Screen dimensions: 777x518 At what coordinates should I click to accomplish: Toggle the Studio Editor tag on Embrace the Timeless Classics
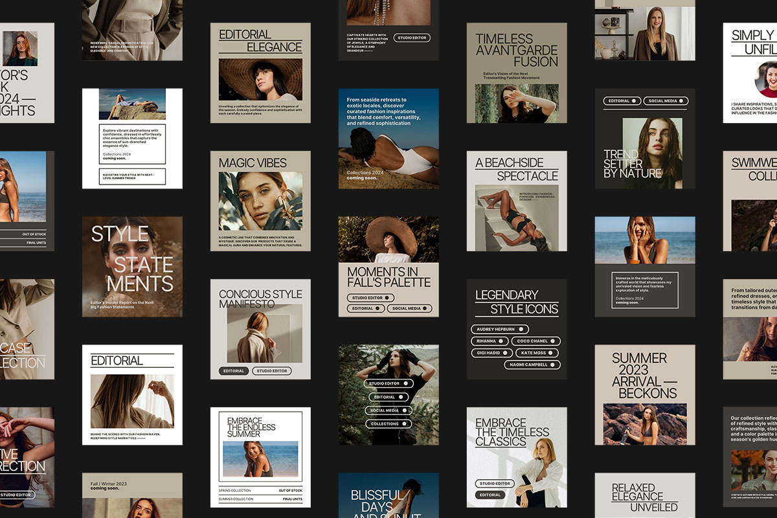click(x=495, y=484)
